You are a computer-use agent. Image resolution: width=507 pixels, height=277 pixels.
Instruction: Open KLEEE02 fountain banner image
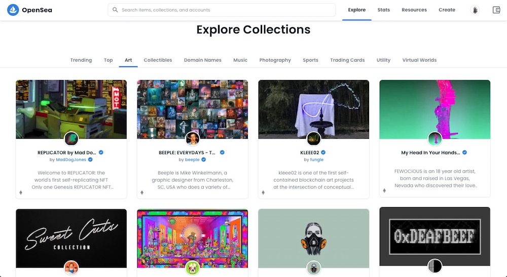coord(314,109)
